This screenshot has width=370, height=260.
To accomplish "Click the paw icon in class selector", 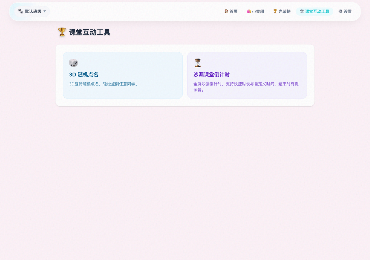I will click(21, 11).
